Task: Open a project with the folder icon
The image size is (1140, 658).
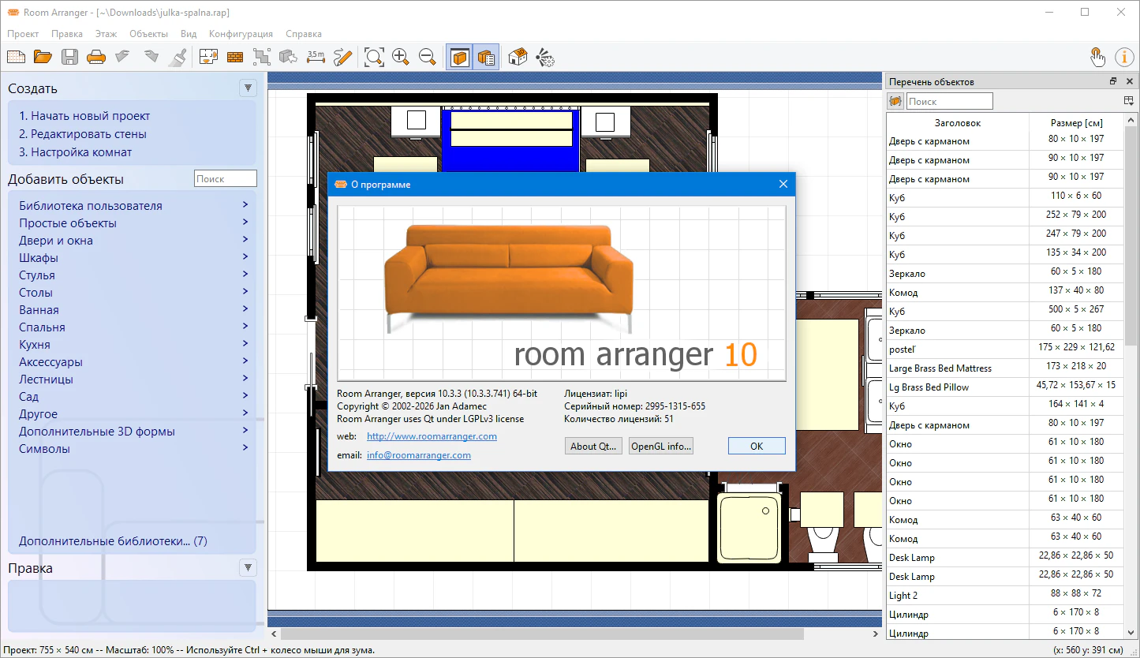Action: 43,57
